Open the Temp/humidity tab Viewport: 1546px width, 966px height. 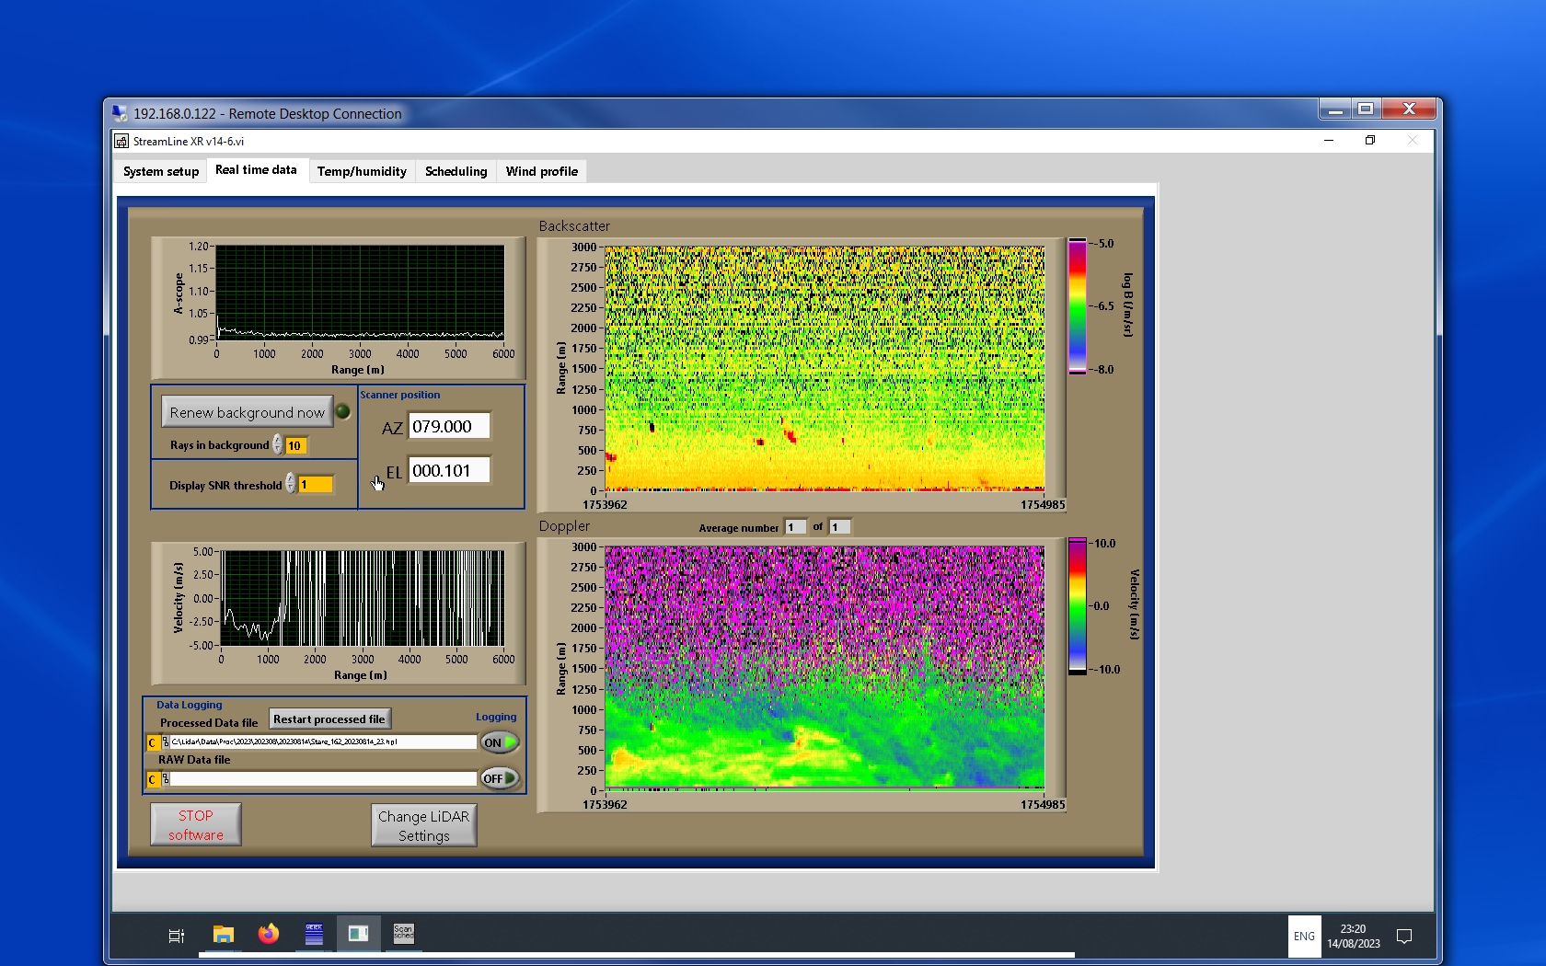(362, 171)
